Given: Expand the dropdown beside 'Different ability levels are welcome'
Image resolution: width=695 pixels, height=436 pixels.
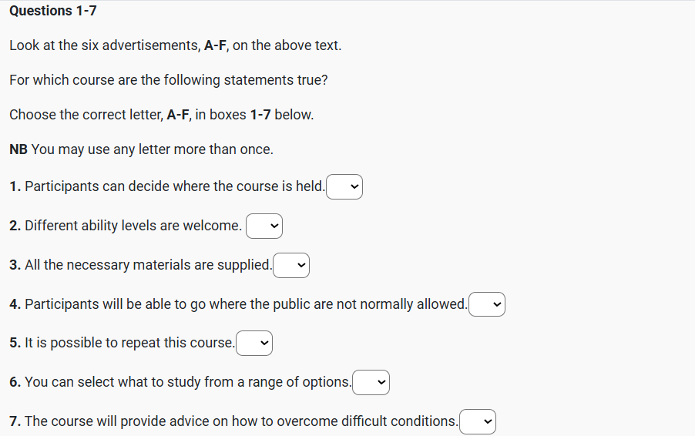Looking at the screenshot, I should 264,226.
